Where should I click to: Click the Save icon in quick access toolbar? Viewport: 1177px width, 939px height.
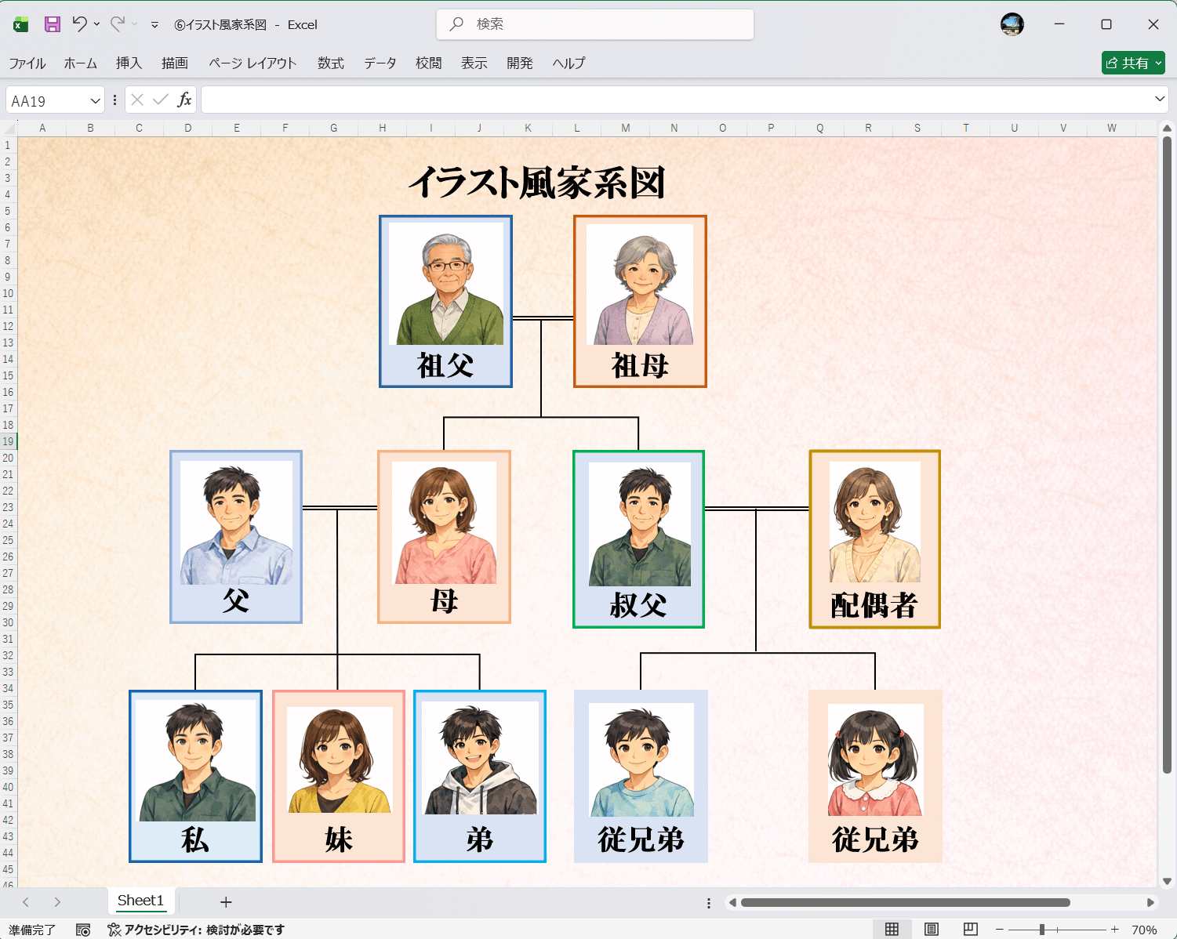click(x=51, y=24)
